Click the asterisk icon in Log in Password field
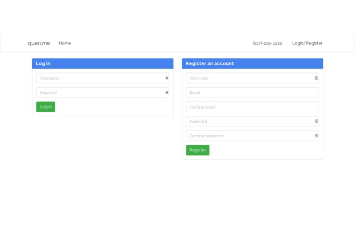This screenshot has height=252, width=355. tap(167, 92)
